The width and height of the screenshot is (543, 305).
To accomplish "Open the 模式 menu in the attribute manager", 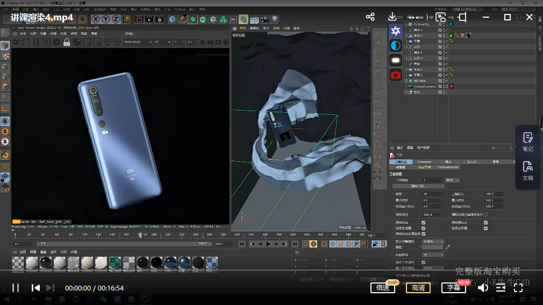I will (x=399, y=148).
